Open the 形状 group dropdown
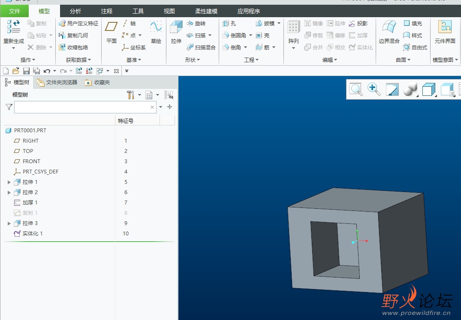461x320 pixels. [192, 60]
